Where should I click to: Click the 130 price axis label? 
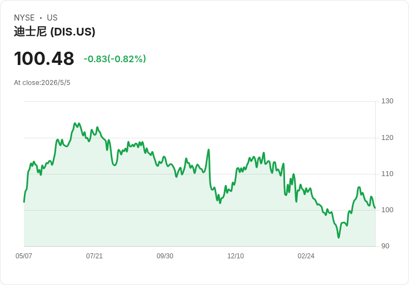click(x=387, y=101)
